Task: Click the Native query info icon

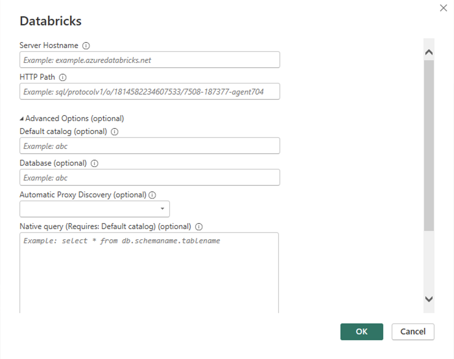Action: click(199, 227)
